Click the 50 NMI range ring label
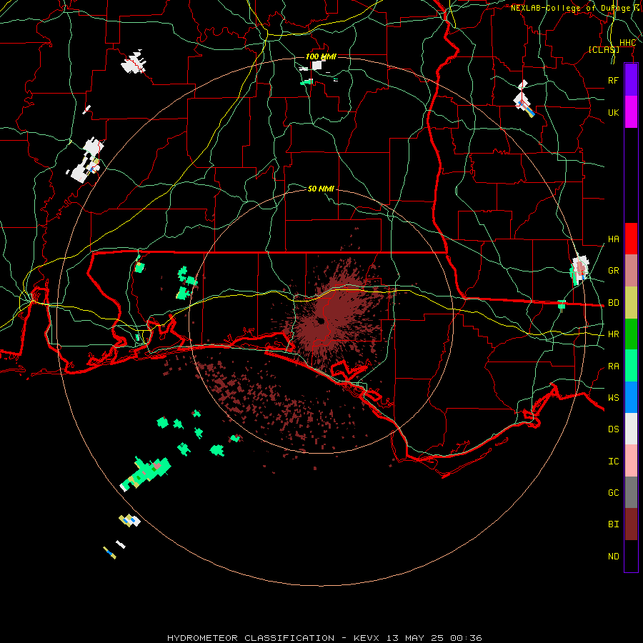The image size is (643, 643). [x=321, y=189]
